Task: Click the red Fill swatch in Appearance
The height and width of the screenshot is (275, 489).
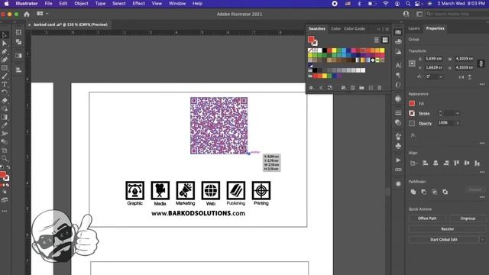Action: click(x=412, y=104)
